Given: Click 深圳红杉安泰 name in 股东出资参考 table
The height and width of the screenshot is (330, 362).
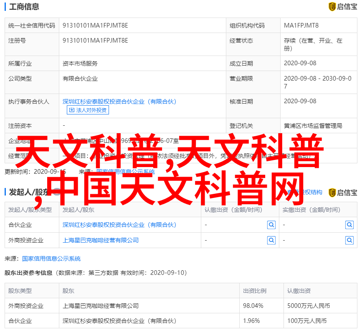Looking at the screenshot, I should coord(119,321).
